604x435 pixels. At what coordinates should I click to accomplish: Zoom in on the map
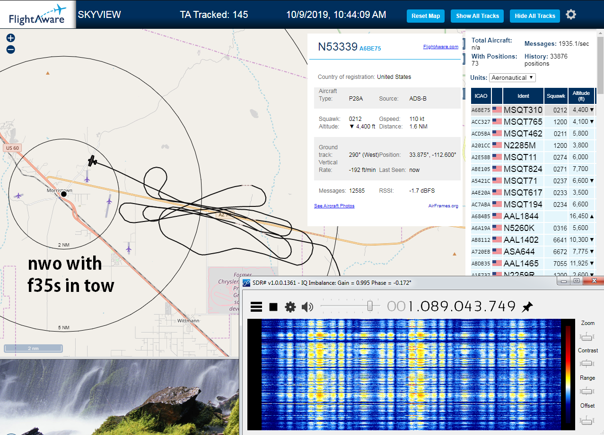(x=10, y=38)
